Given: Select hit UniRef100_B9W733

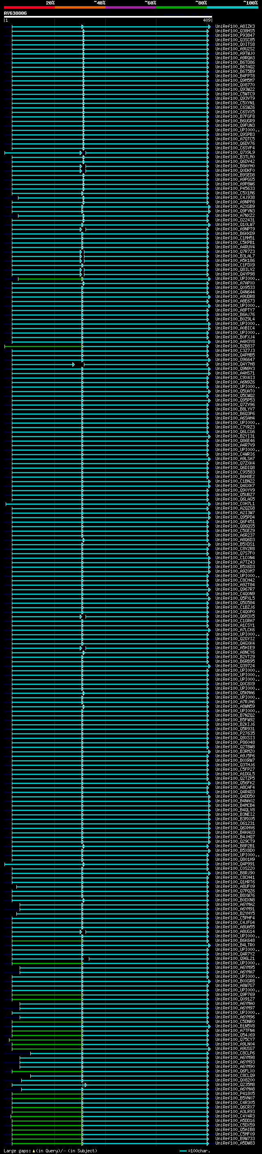Looking at the screenshot, I should pos(235,1139).
